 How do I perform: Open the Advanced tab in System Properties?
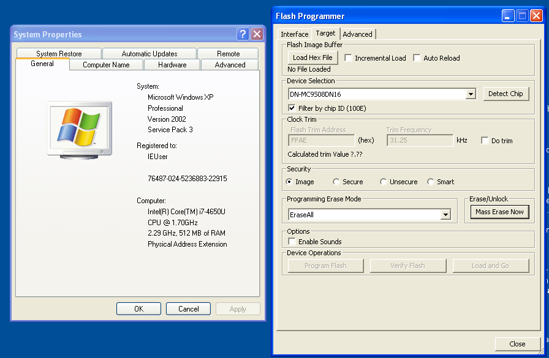pyautogui.click(x=230, y=65)
